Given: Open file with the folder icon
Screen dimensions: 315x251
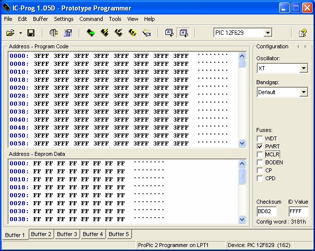Looking at the screenshot, I should (x=10, y=33).
